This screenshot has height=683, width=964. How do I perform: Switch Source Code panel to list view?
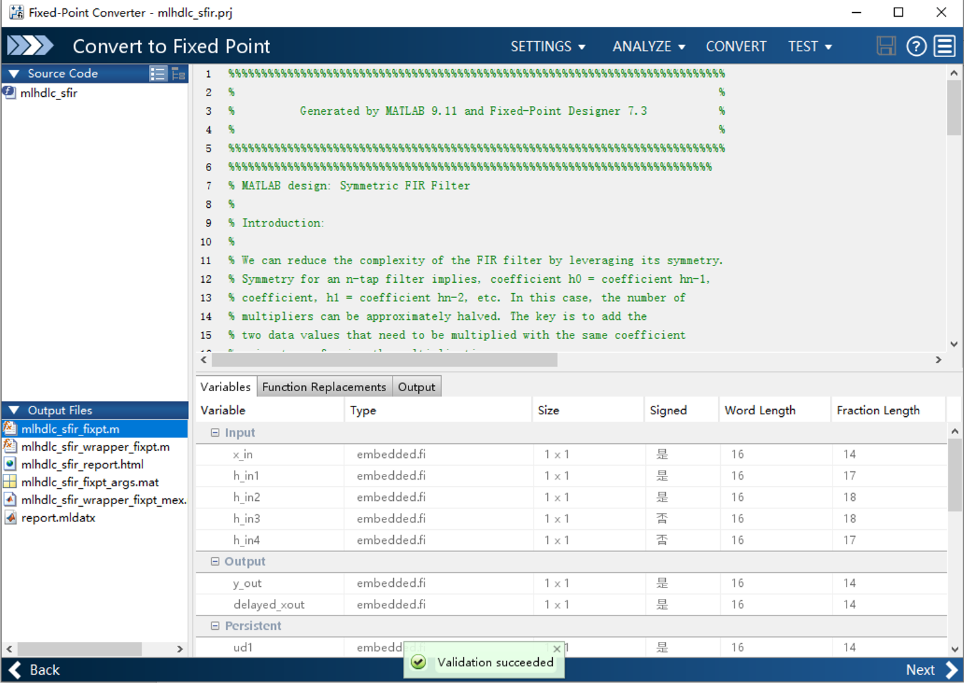point(158,74)
